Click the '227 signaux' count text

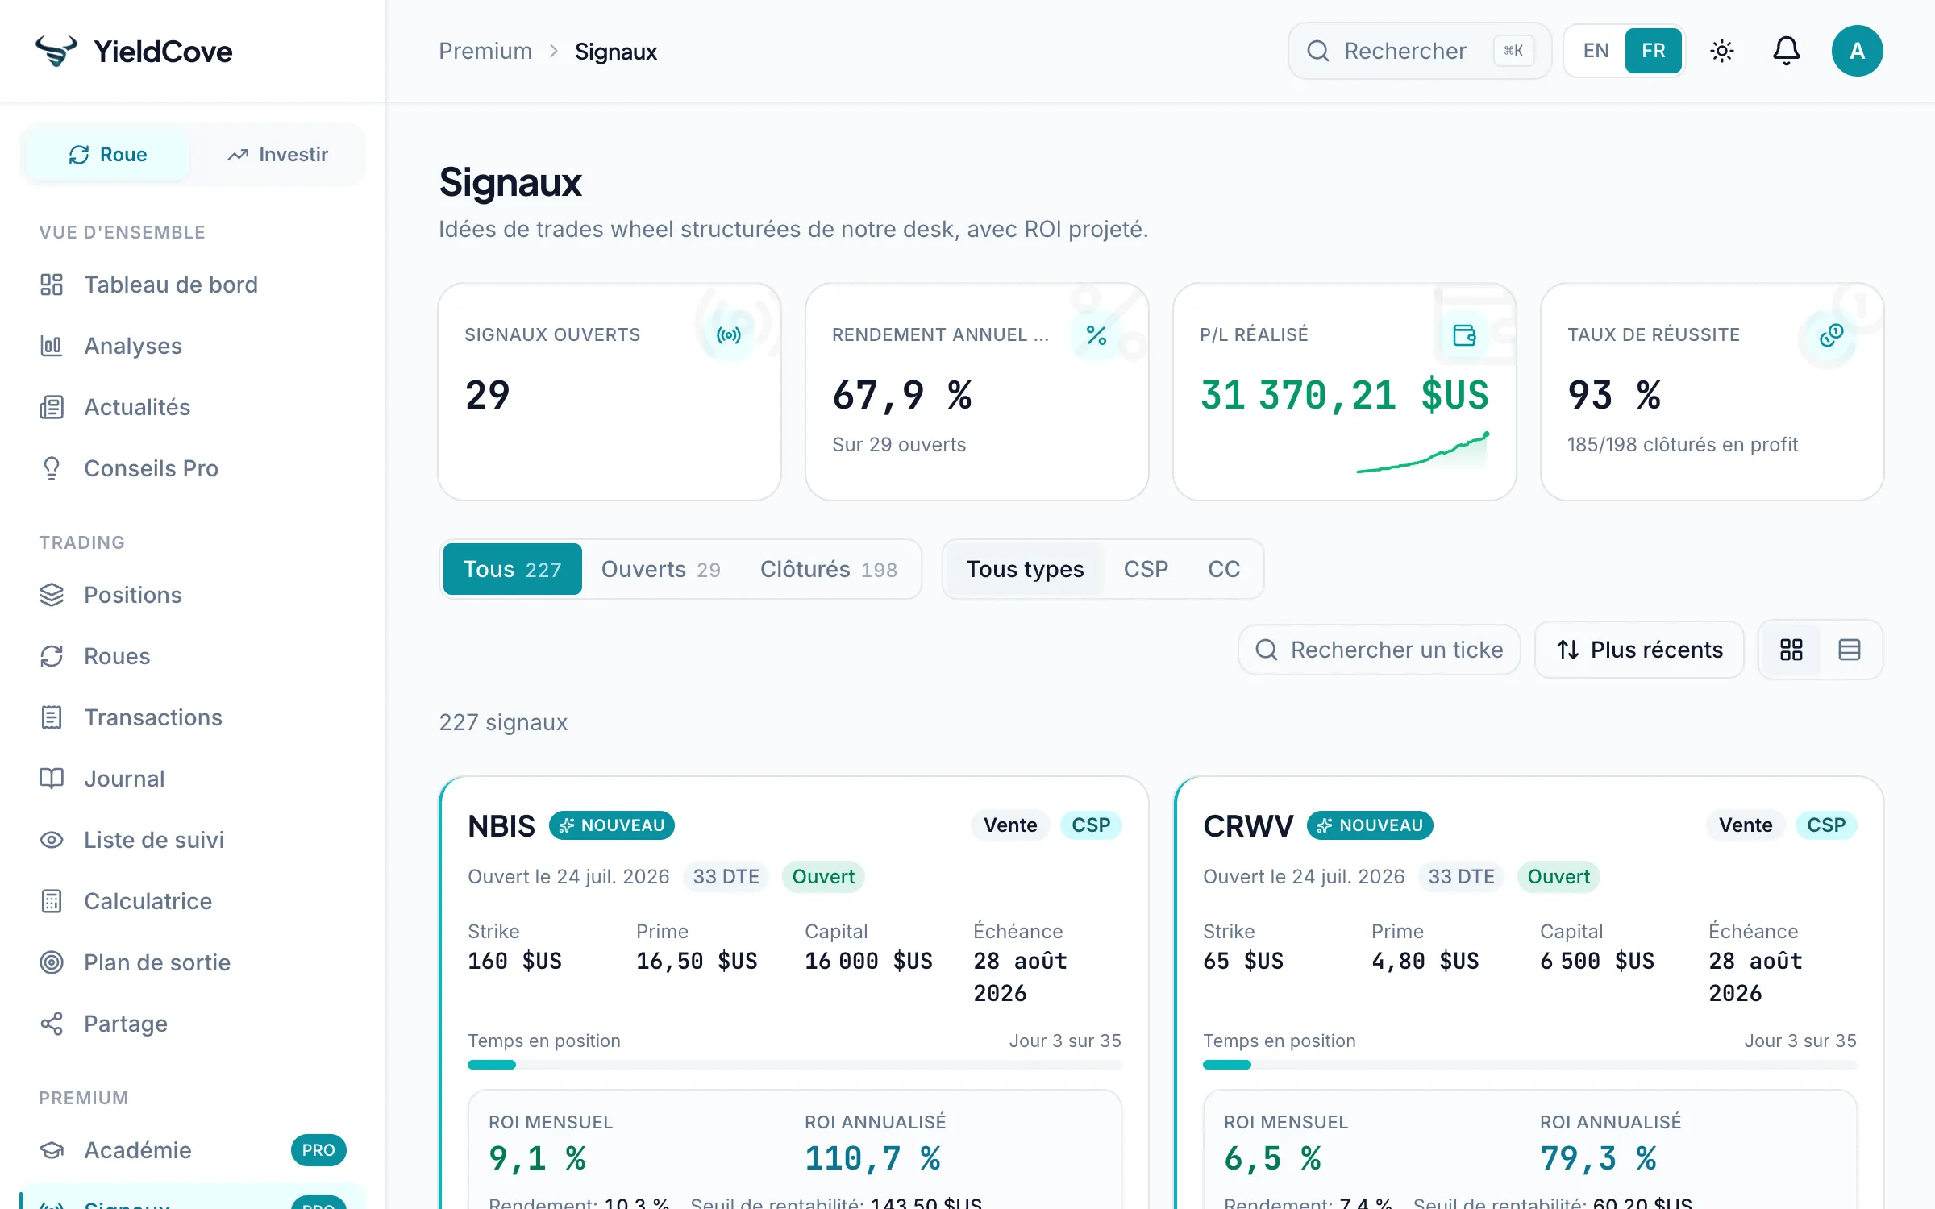(503, 722)
